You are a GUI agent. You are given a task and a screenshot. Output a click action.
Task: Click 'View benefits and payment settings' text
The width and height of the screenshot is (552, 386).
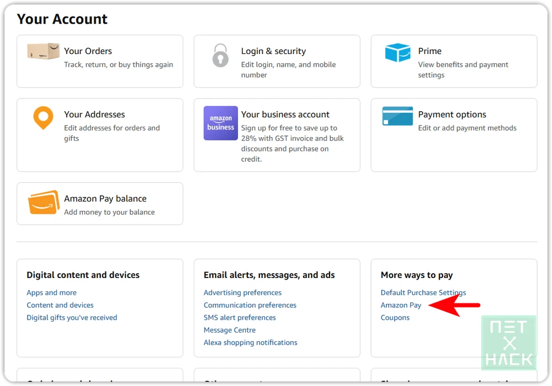463,69
